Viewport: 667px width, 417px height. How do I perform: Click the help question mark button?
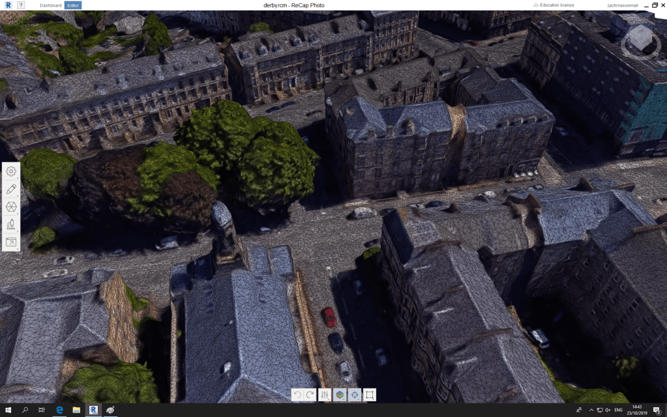[22, 5]
